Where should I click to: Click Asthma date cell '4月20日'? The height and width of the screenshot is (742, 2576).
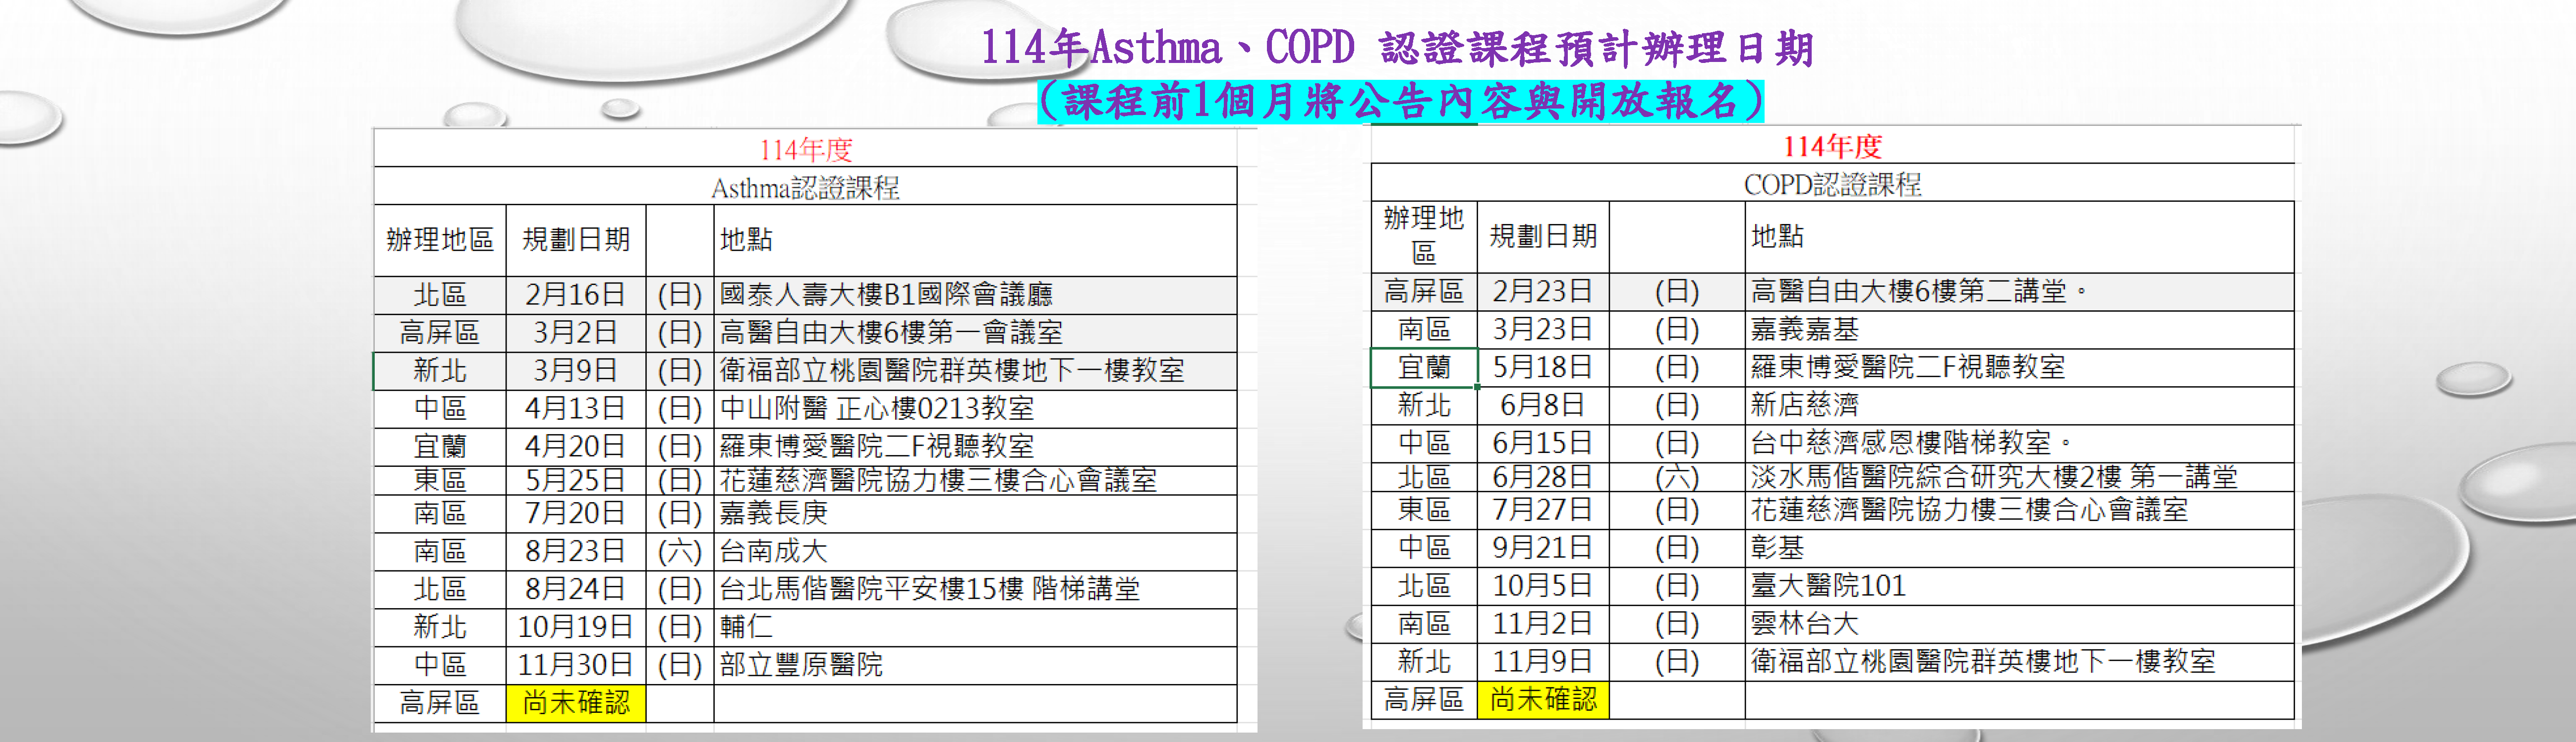coord(576,446)
